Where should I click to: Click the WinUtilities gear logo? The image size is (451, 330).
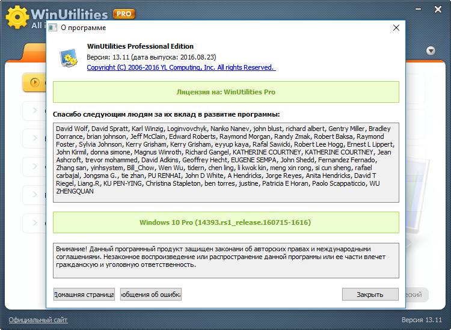point(17,16)
